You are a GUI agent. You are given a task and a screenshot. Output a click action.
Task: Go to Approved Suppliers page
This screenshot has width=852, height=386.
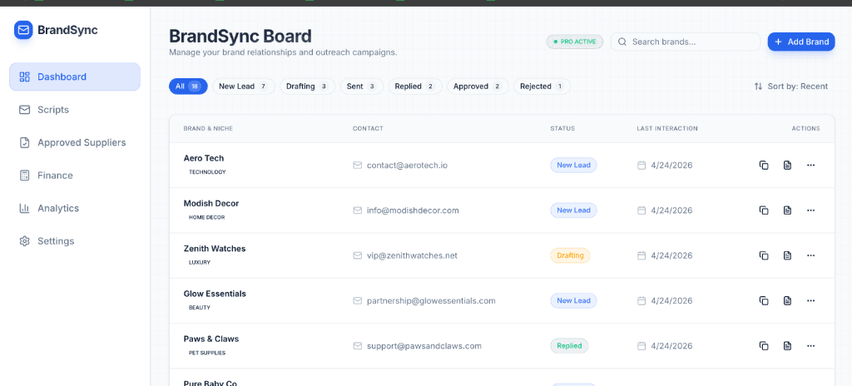point(75,142)
